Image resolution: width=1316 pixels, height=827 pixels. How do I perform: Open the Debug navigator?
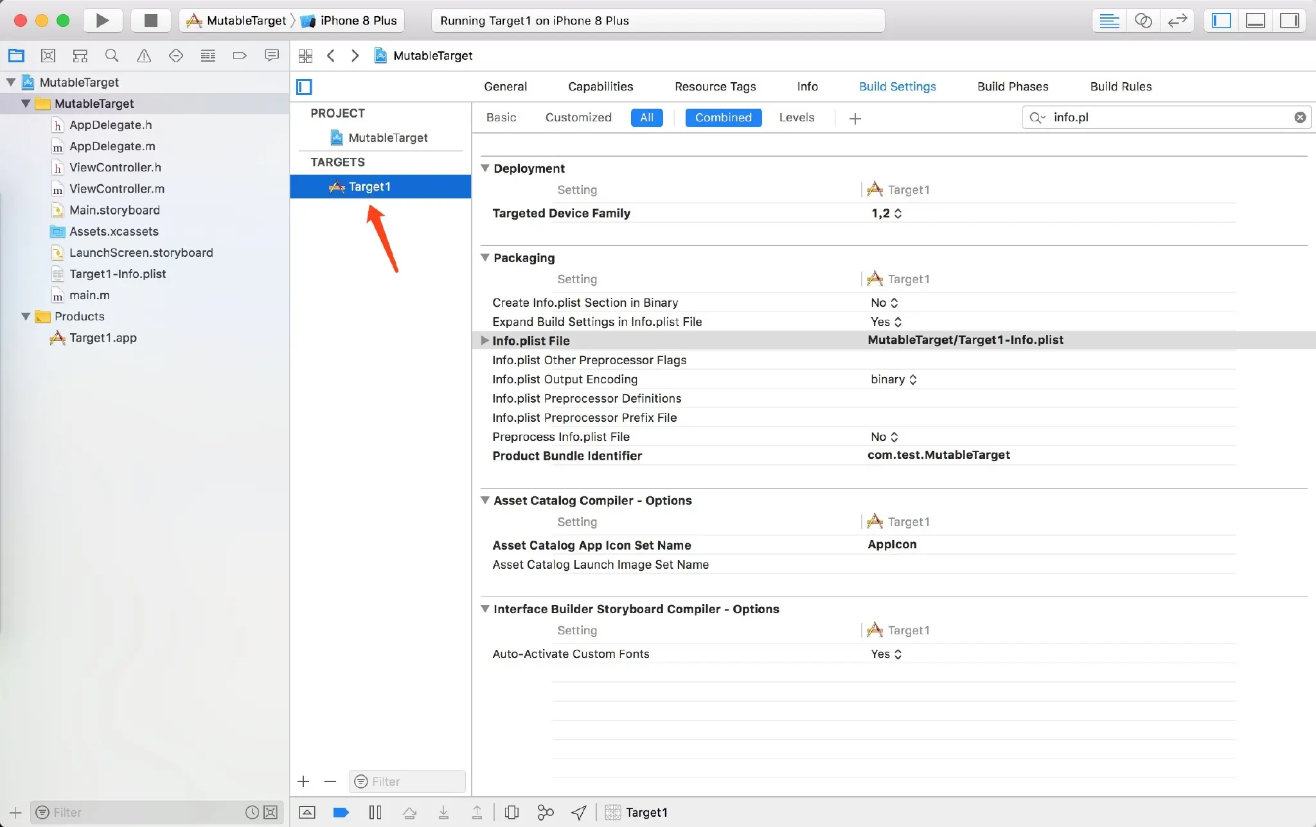[x=208, y=56]
